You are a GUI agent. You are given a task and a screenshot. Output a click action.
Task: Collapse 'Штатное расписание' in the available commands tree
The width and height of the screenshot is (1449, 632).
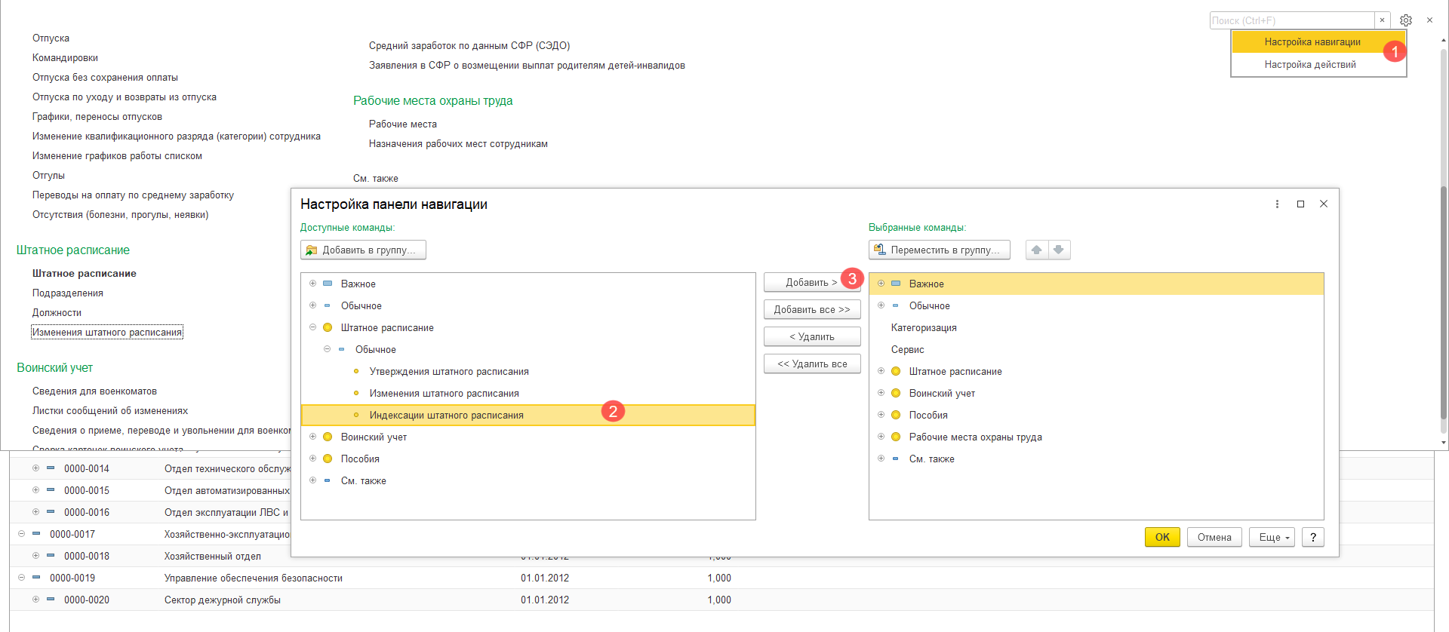click(x=312, y=327)
